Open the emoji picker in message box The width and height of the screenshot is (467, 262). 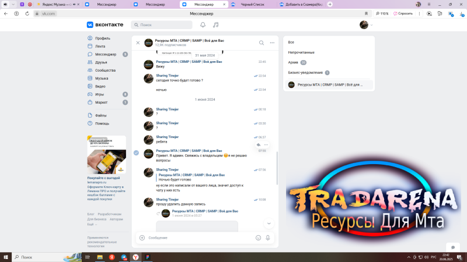click(258, 238)
